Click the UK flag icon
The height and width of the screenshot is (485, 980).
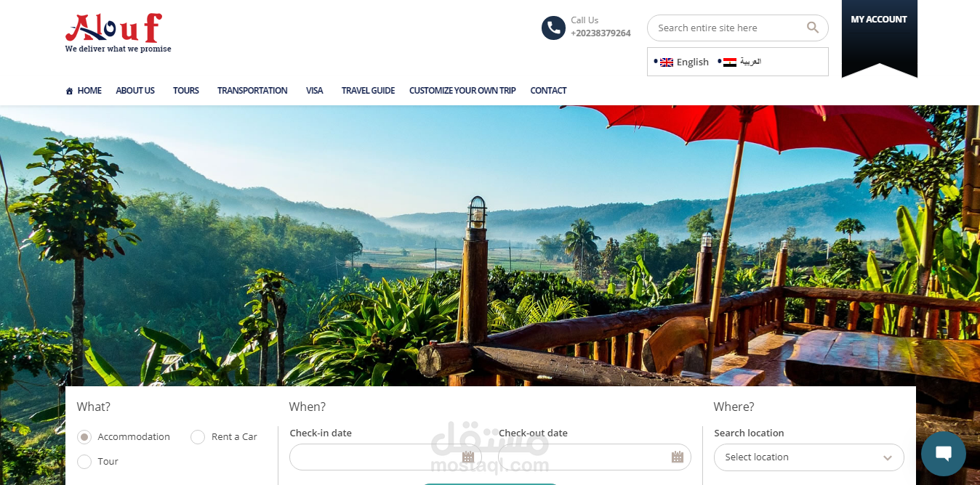667,62
